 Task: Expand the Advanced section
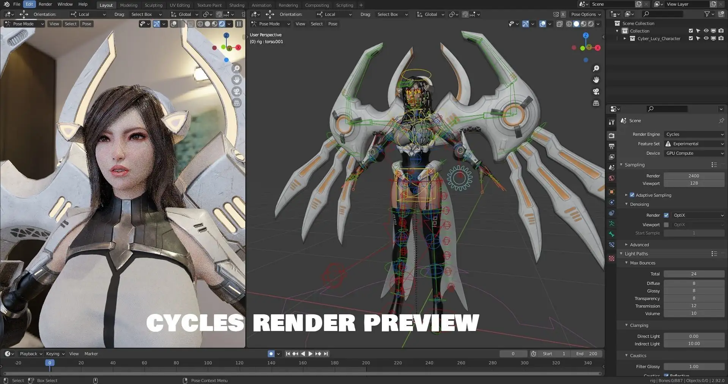click(639, 245)
